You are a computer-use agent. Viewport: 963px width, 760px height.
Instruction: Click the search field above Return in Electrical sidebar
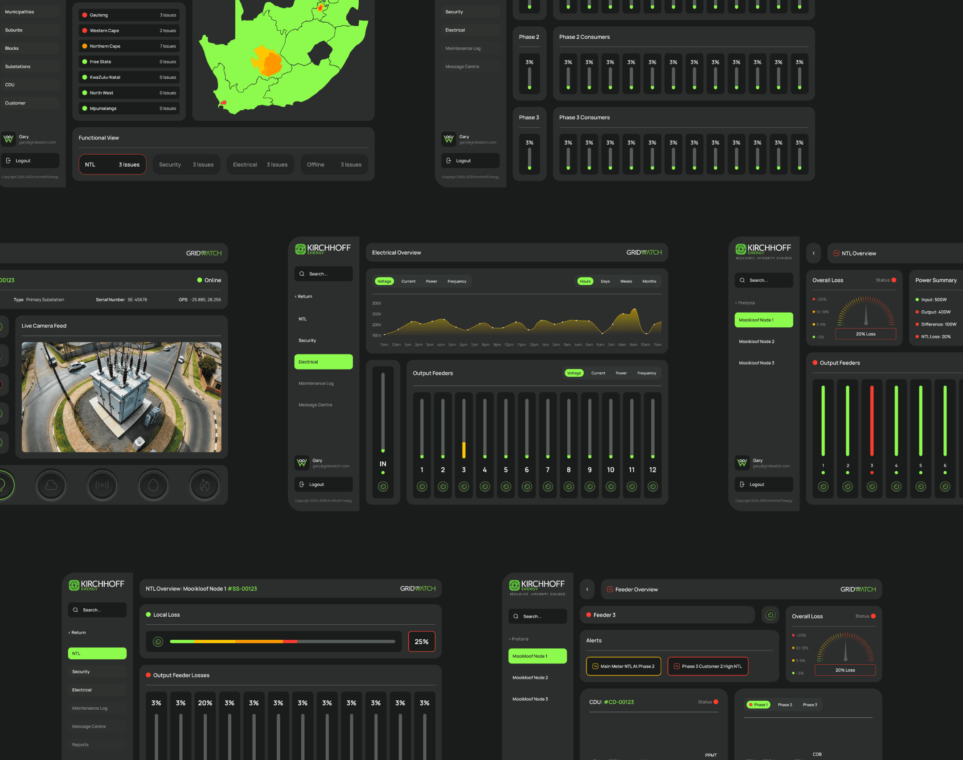coord(323,274)
